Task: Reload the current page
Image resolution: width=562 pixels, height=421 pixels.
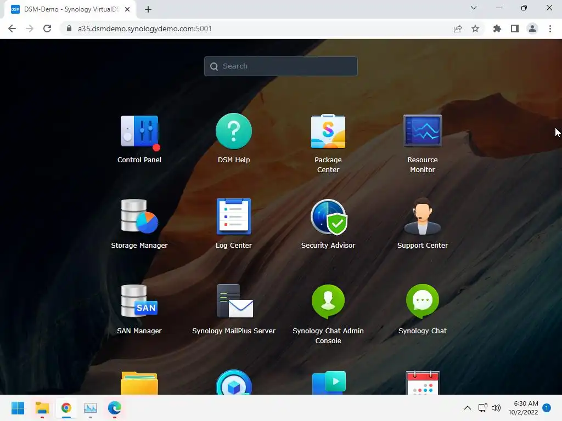Action: click(47, 29)
